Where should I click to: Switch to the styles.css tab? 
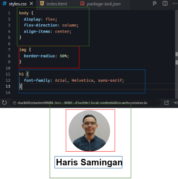coord(18,4)
